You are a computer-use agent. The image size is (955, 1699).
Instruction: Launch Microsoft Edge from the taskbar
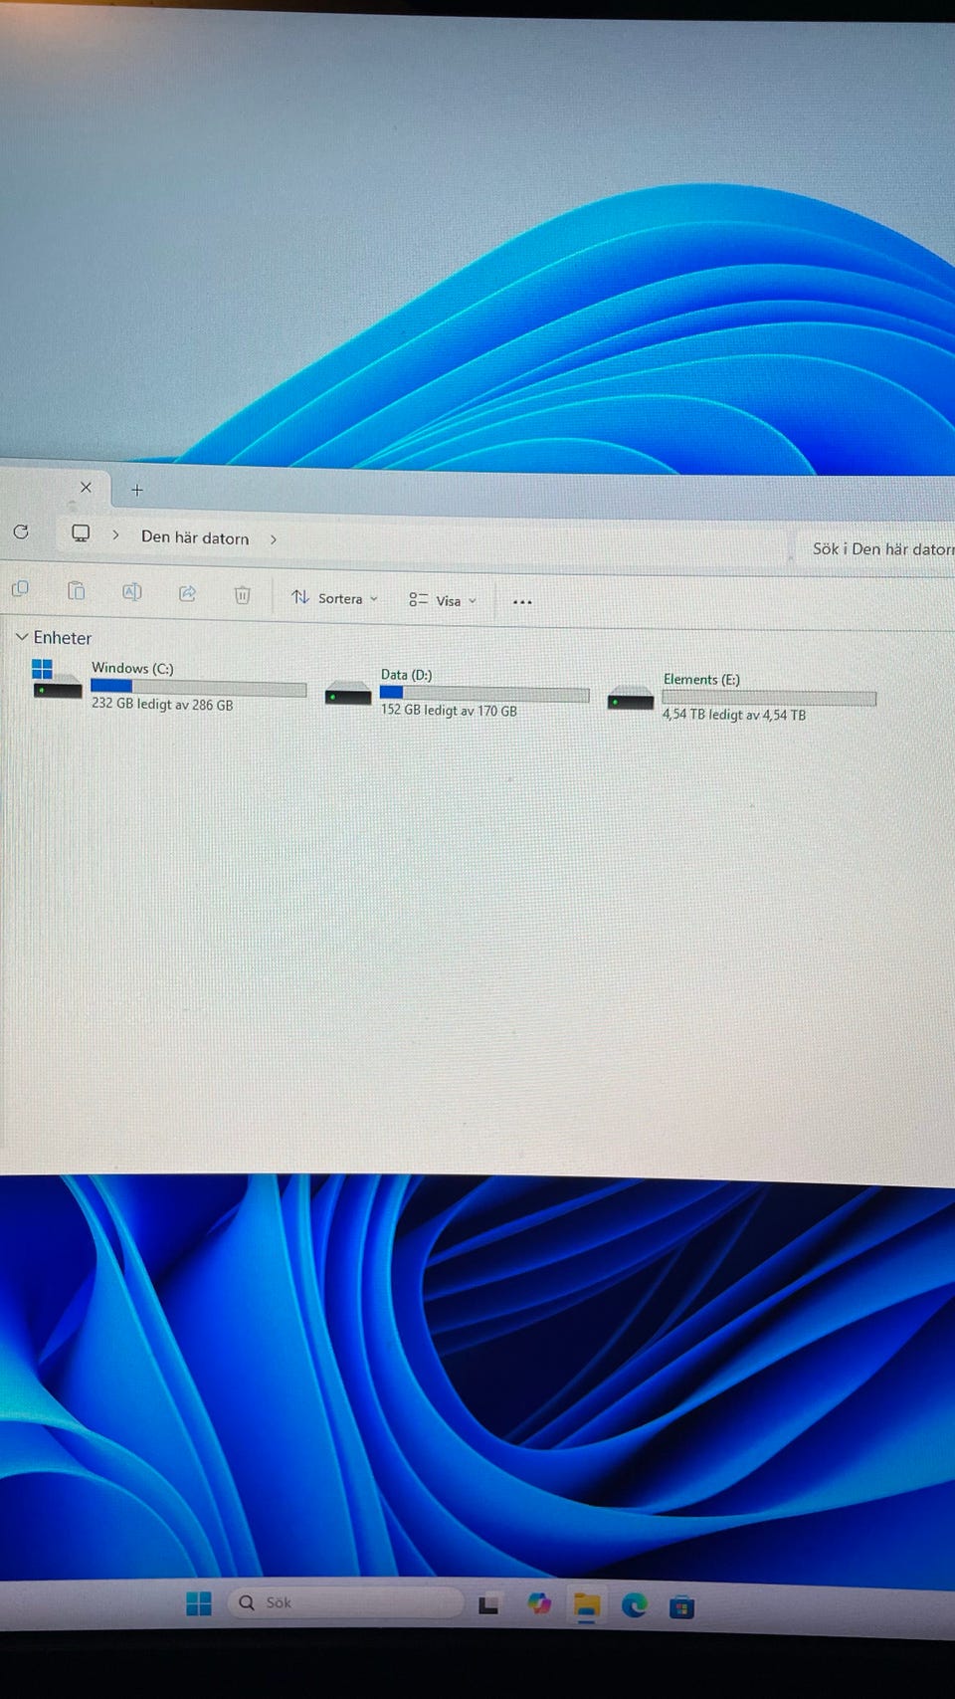point(634,1604)
